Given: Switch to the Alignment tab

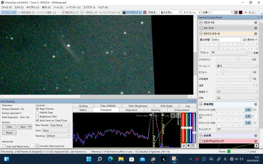Looking at the screenshot, I should tap(131, 110).
